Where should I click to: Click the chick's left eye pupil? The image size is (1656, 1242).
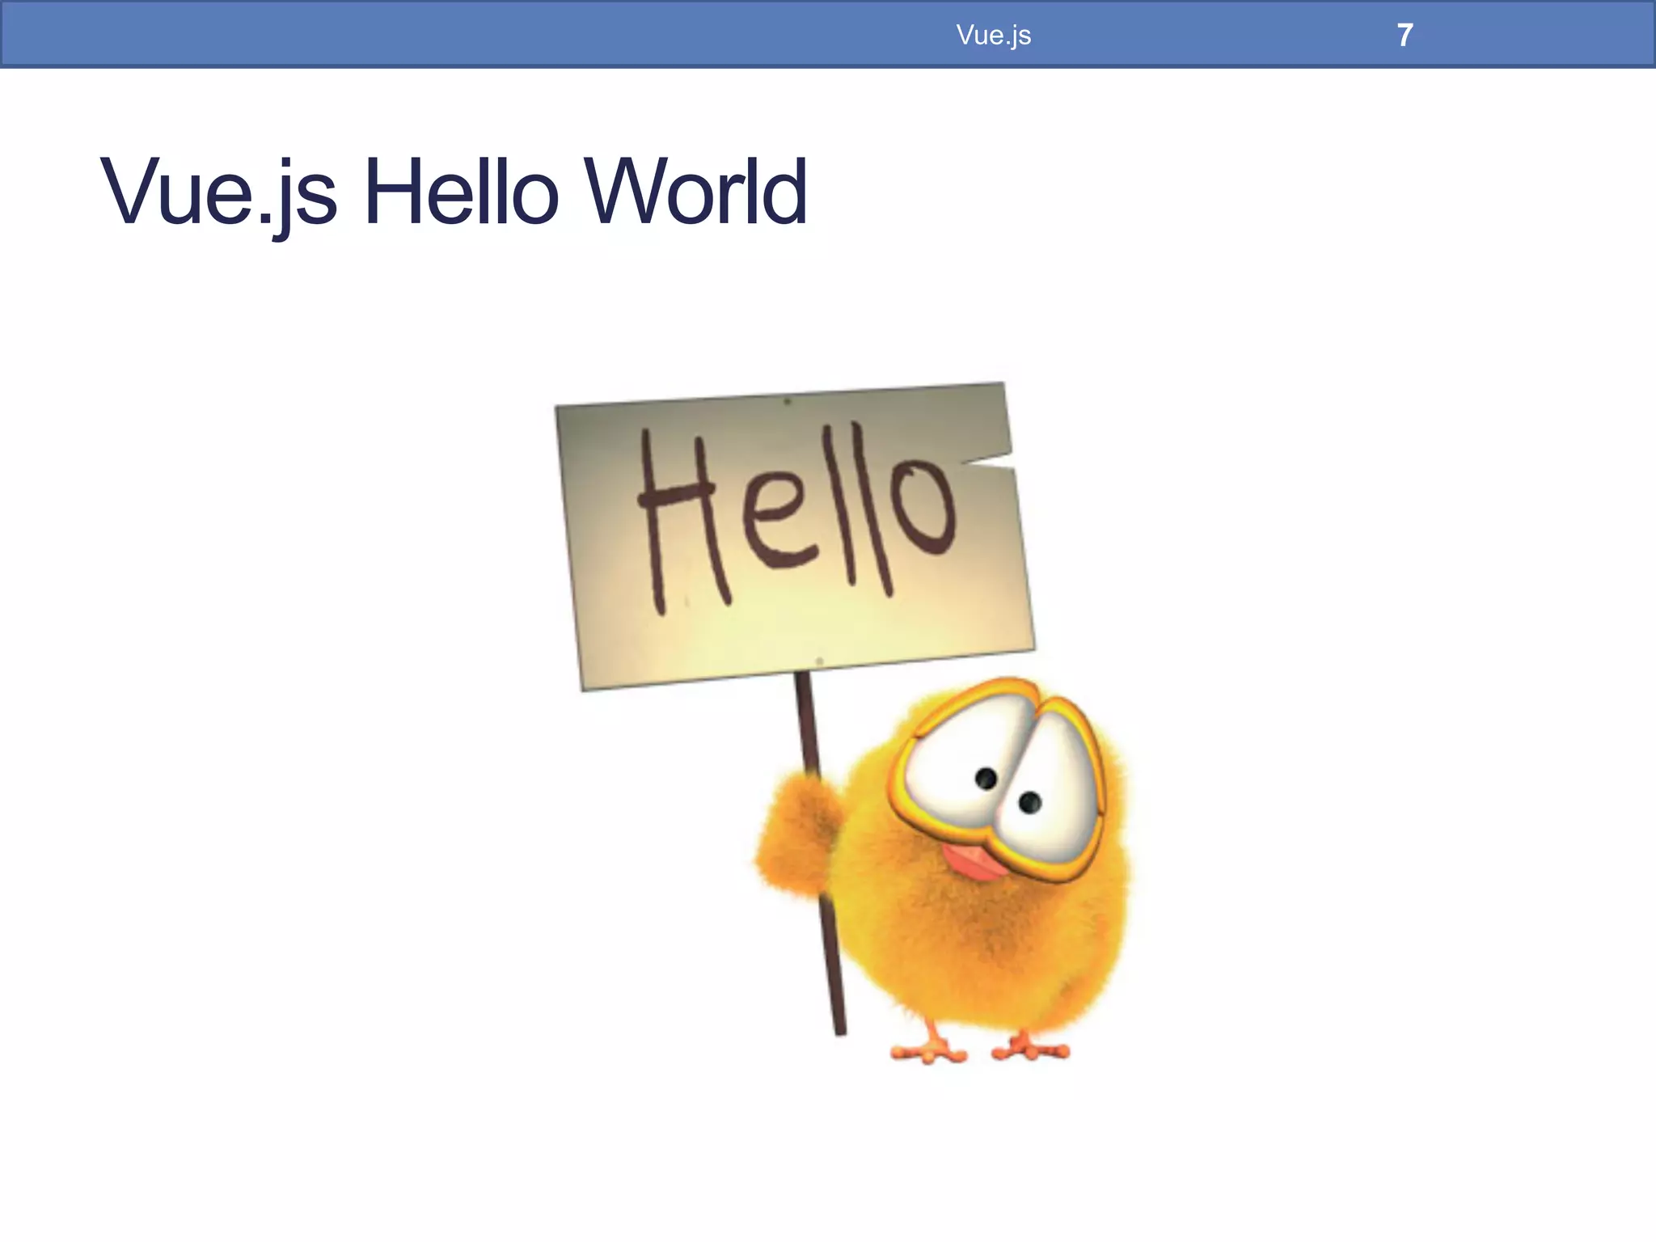[x=986, y=779]
